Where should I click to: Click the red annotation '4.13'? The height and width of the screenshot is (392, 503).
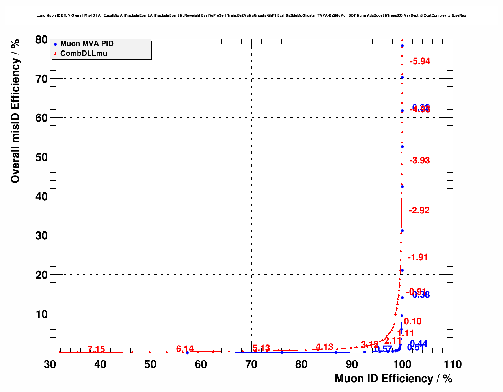[324, 347]
